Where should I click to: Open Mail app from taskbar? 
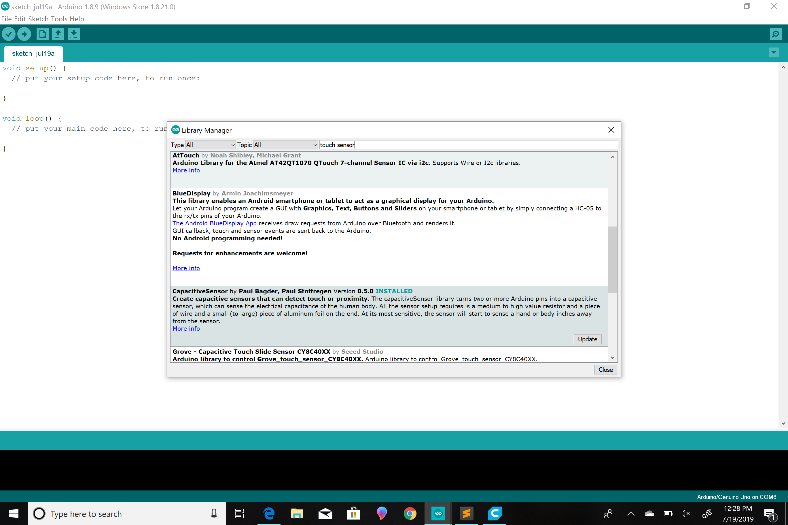point(325,513)
